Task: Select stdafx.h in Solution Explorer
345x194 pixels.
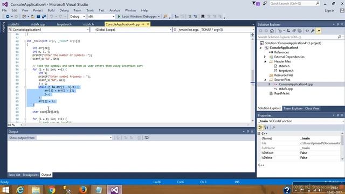Action: coord(284,66)
